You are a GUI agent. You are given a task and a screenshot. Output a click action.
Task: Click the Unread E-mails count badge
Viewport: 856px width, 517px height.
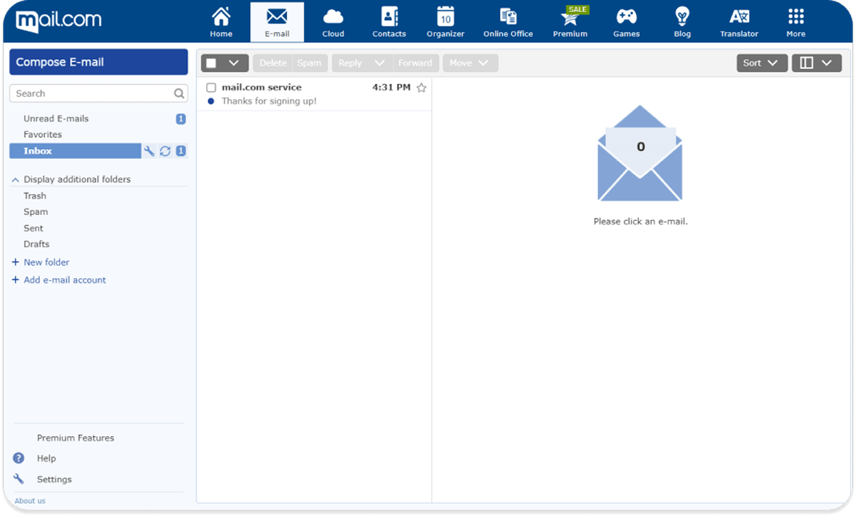click(181, 119)
